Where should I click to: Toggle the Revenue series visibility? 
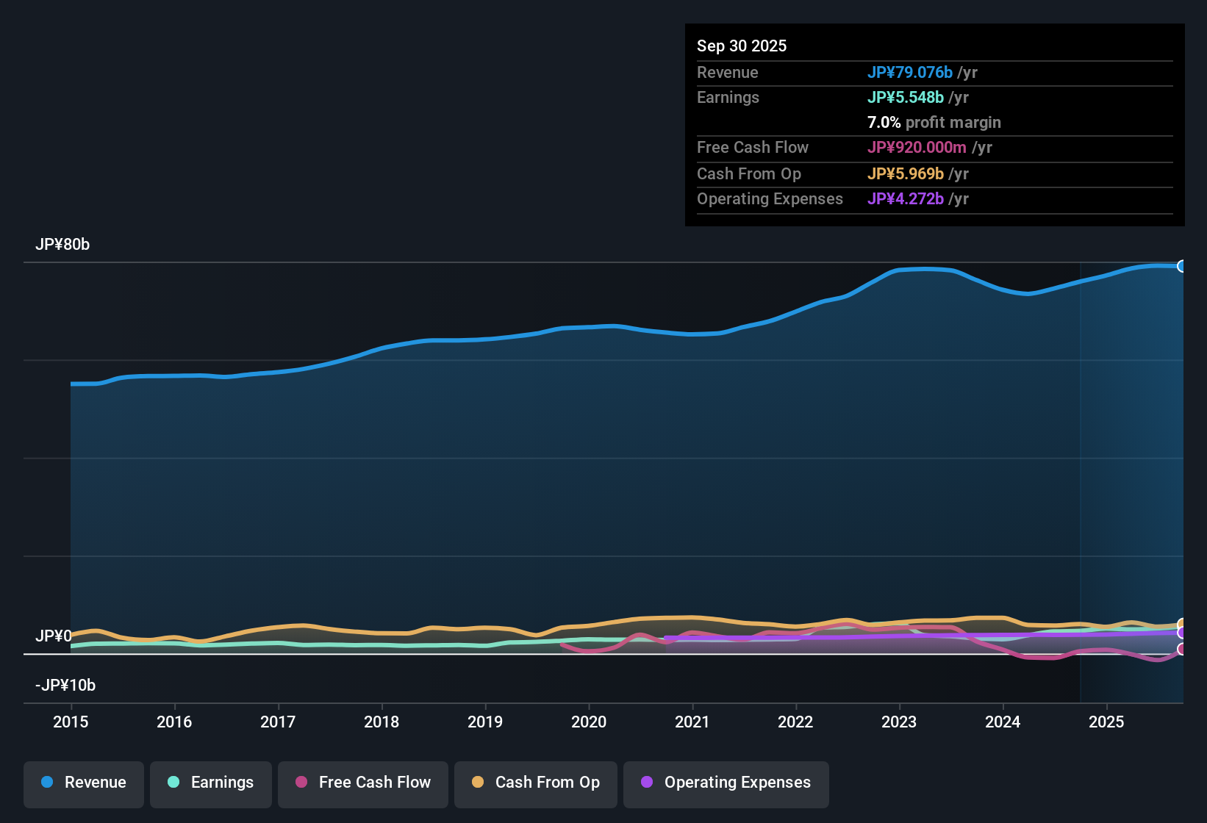[x=83, y=783]
